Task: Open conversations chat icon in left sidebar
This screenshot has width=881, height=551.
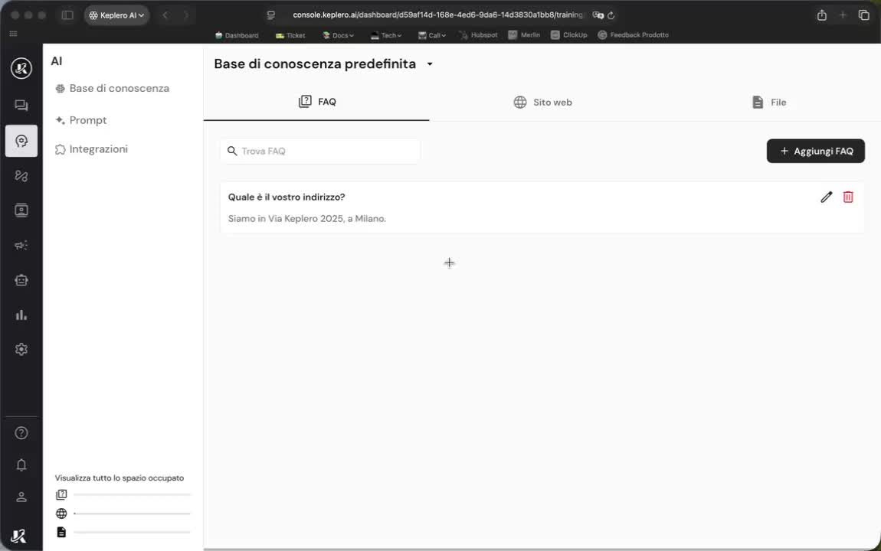Action: (x=21, y=106)
